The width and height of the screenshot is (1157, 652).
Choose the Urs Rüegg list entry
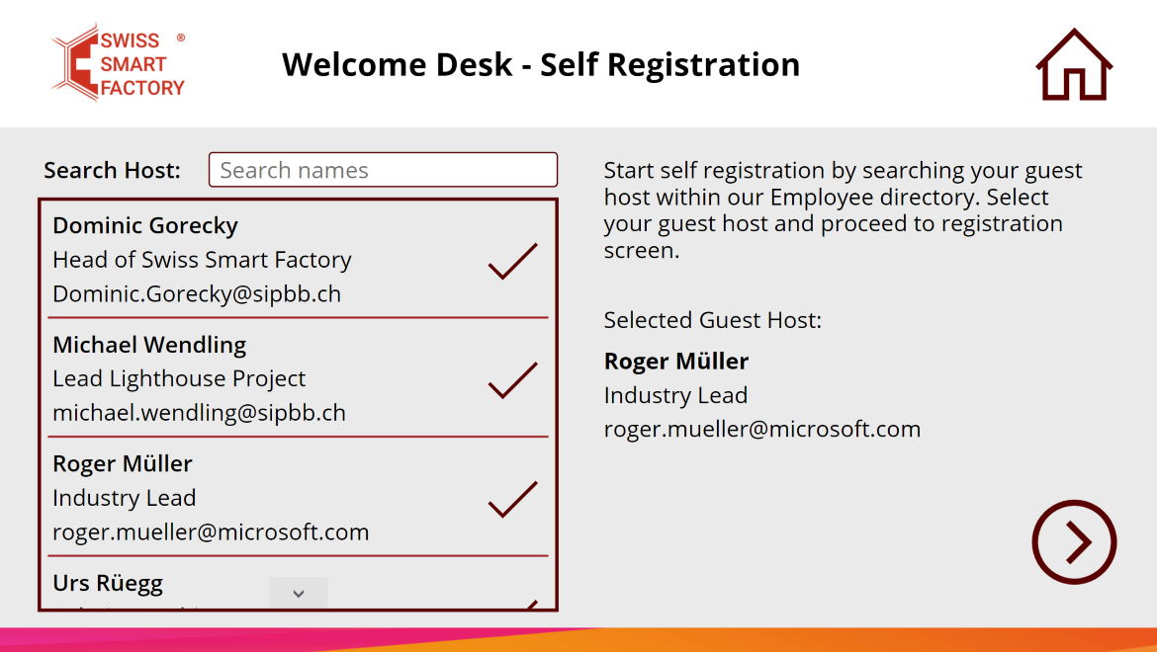click(298, 584)
